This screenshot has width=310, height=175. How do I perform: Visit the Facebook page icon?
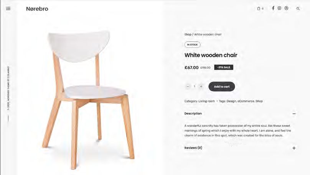(273, 8)
